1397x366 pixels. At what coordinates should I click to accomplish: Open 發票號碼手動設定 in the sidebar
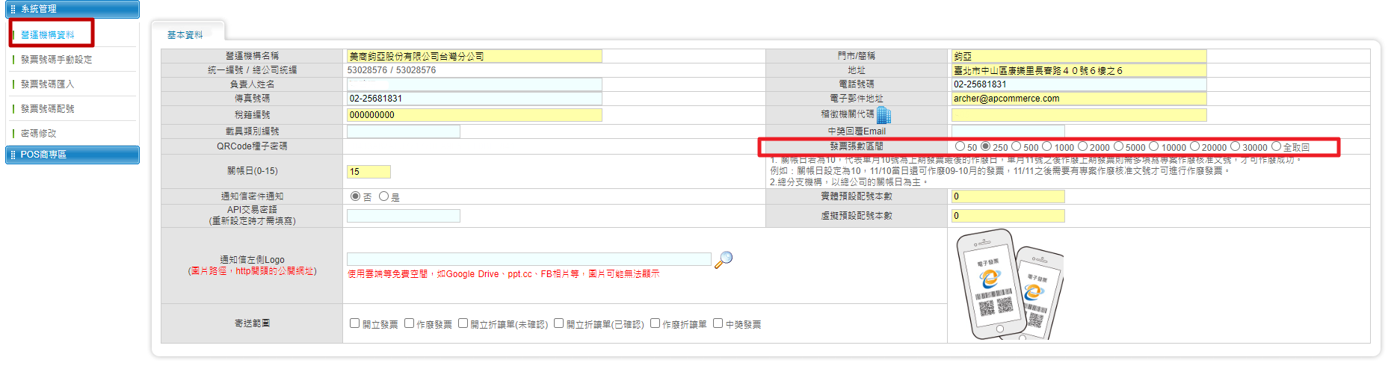(57, 60)
